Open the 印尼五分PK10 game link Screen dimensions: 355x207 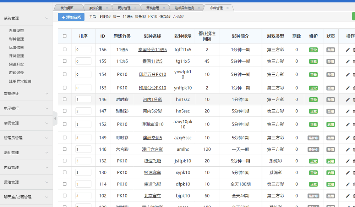(x=152, y=75)
